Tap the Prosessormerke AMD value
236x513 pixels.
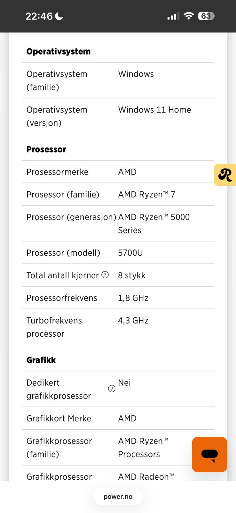click(x=127, y=172)
